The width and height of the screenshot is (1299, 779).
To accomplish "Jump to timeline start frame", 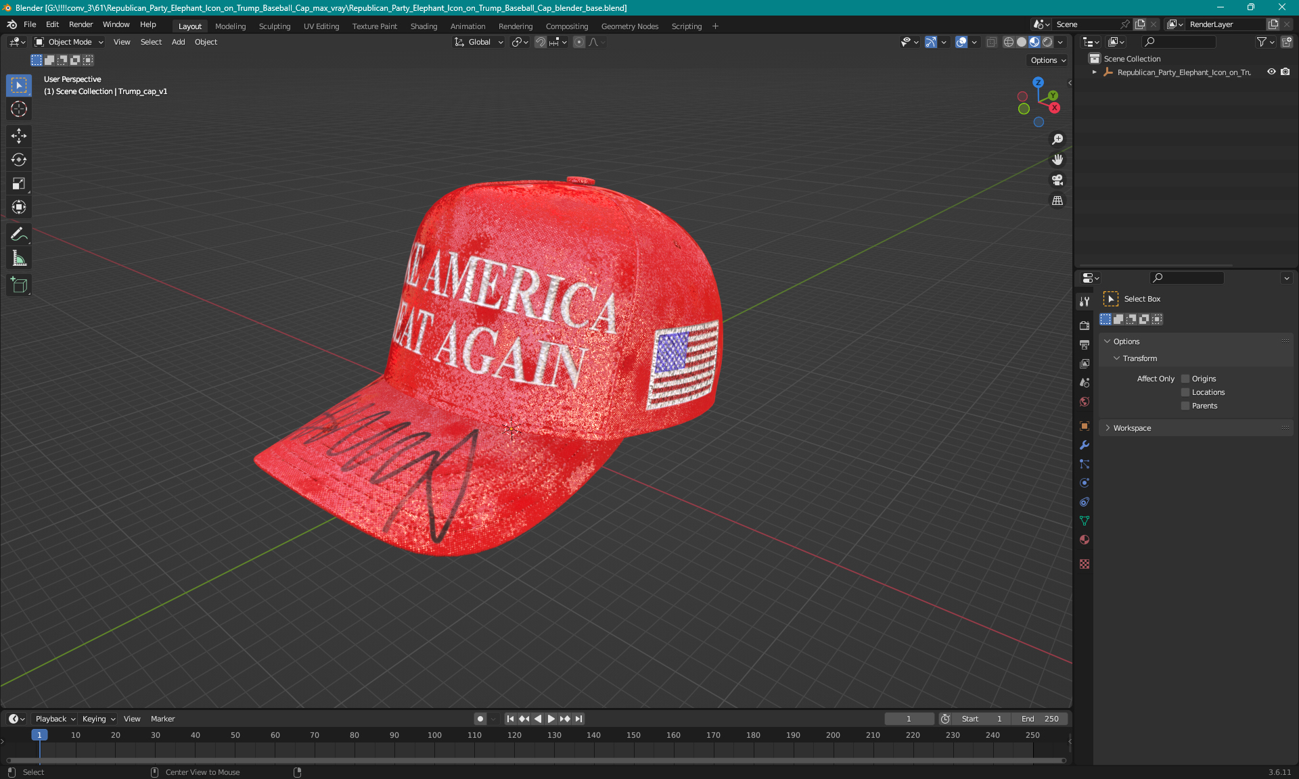I will [510, 719].
